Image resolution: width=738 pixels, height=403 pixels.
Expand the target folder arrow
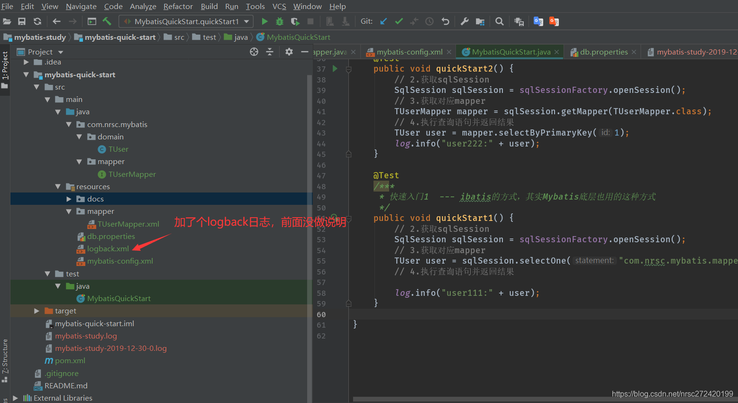click(36, 311)
